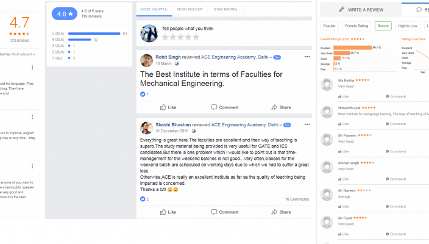Filter by 4 stars bar

[x=79, y=40]
